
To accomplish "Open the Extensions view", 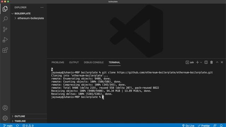I will click(5, 50).
